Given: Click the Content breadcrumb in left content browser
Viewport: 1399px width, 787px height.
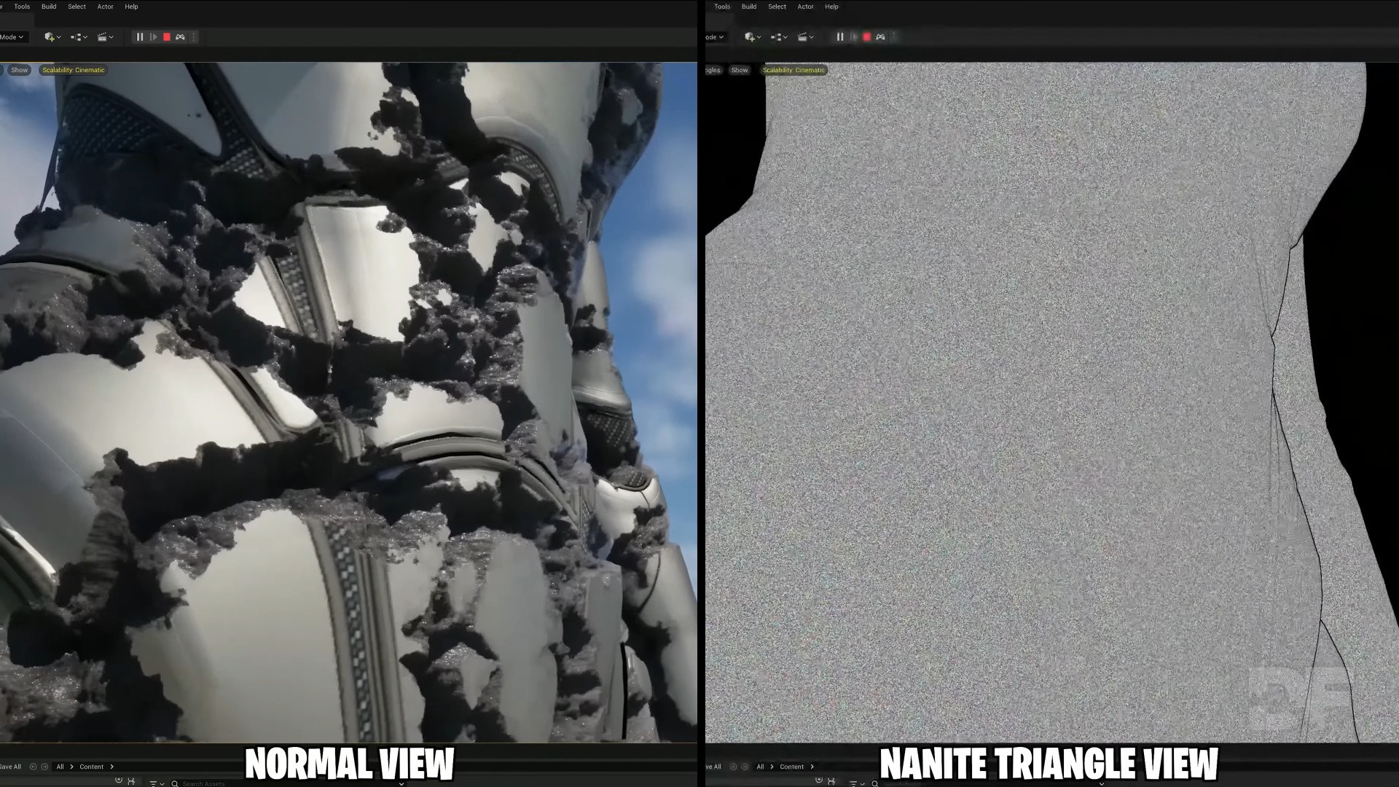Looking at the screenshot, I should click(x=92, y=767).
